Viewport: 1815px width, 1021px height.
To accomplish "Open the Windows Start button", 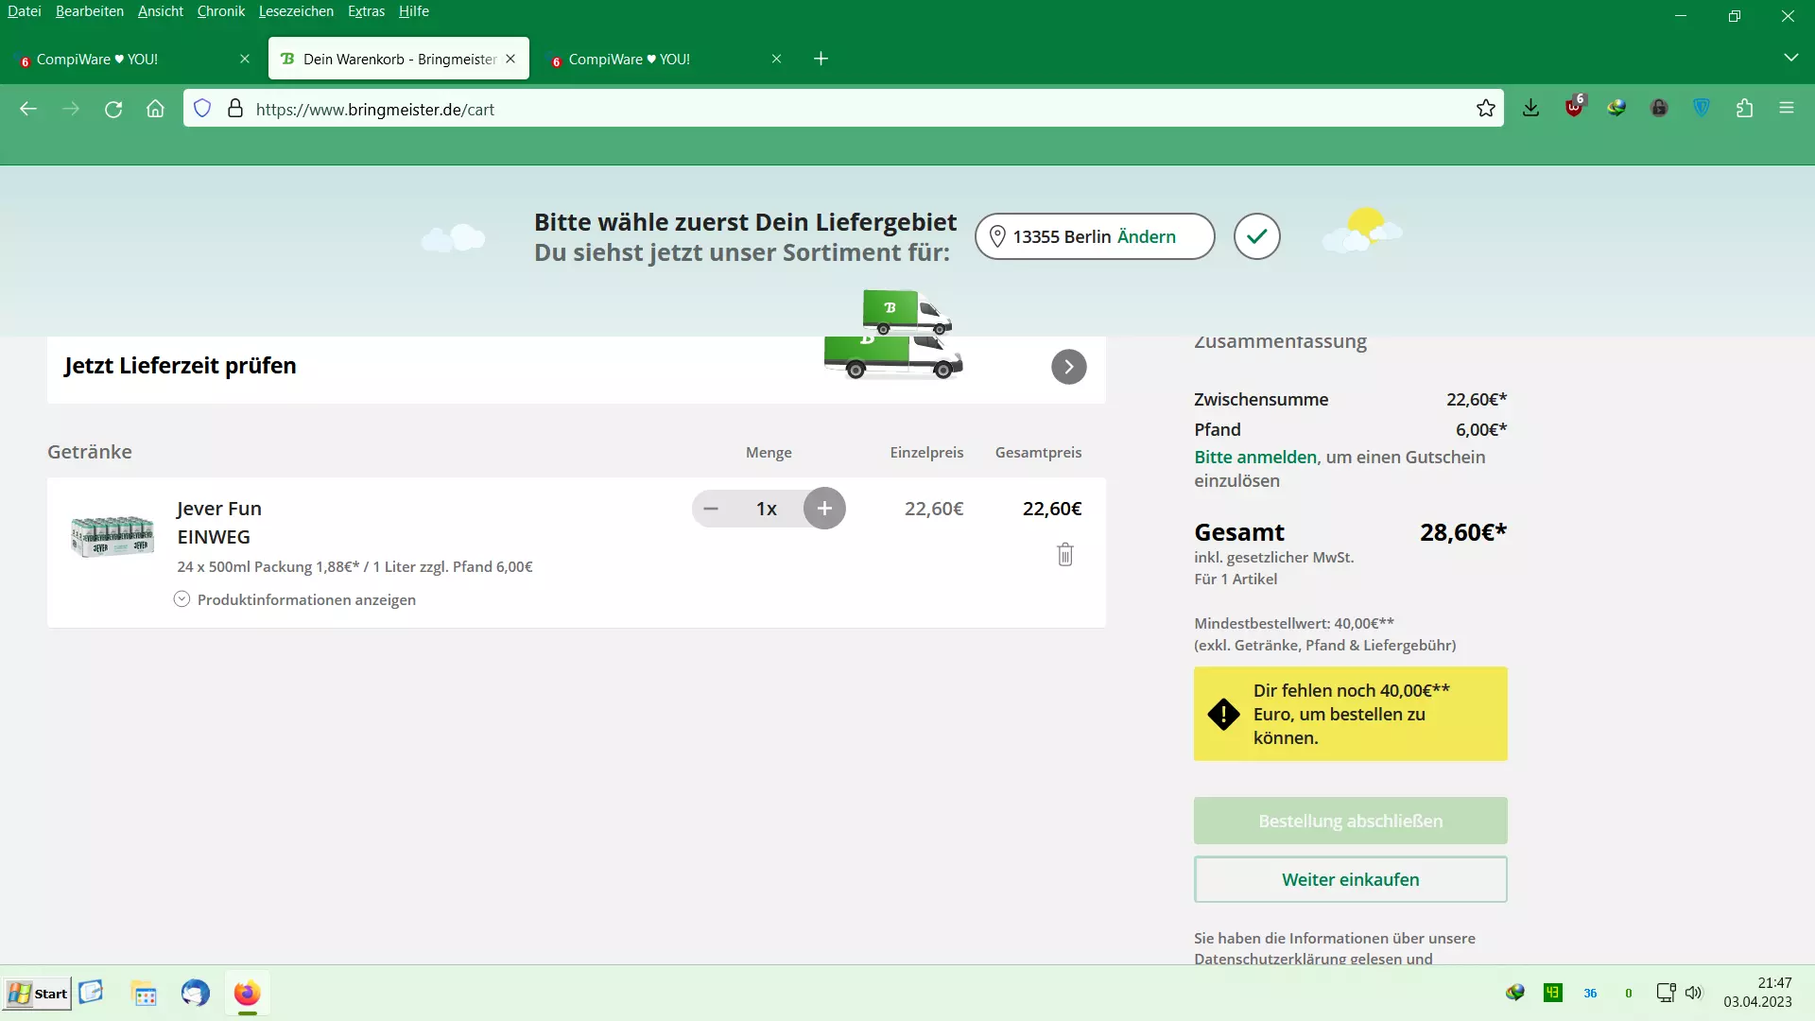I will [38, 994].
